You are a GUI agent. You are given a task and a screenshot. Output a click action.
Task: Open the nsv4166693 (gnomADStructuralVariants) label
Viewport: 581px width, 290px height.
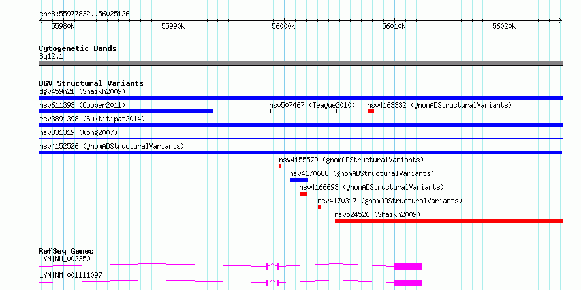click(371, 187)
